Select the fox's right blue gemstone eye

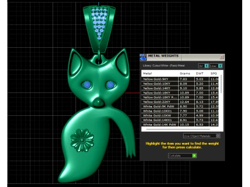click(x=110, y=85)
